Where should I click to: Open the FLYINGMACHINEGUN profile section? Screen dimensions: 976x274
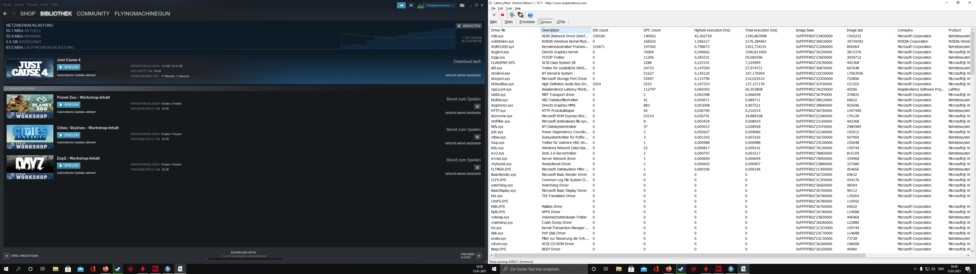tap(142, 14)
